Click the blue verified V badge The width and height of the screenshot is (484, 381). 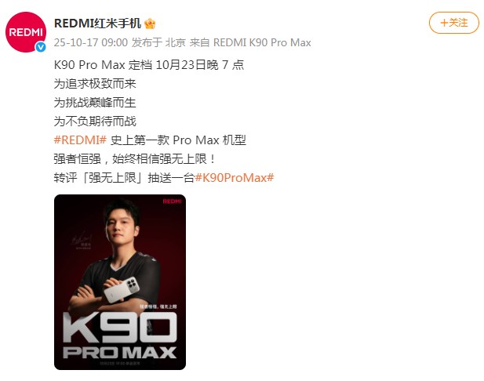(41, 47)
